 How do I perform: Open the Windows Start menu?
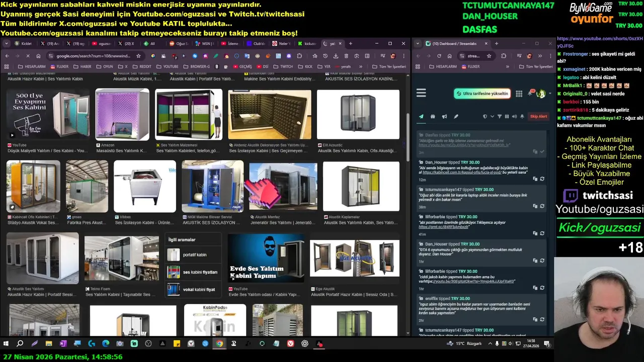pos(6,344)
